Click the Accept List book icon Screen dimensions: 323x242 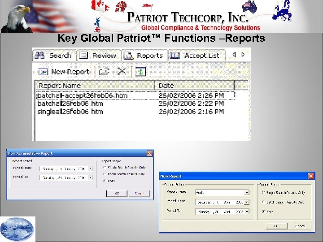[175, 56]
